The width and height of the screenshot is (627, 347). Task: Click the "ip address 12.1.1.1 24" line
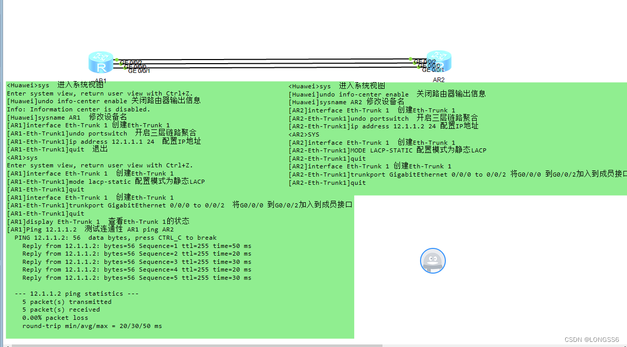point(103,141)
